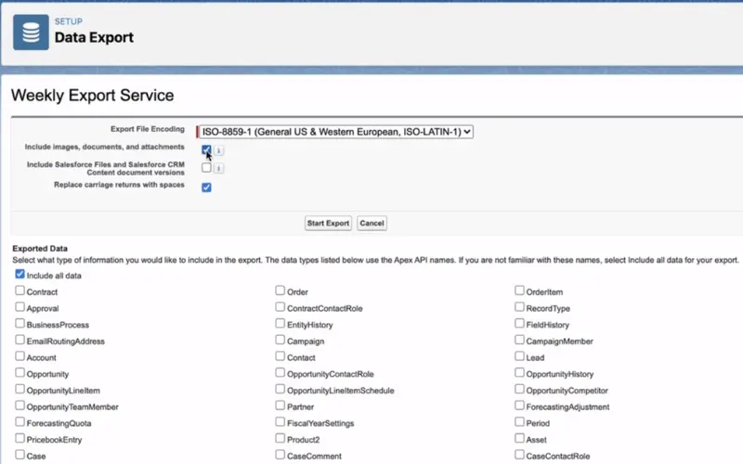Image resolution: width=743 pixels, height=464 pixels.
Task: Tick the OpportunityCompetitor checkbox
Action: [x=519, y=389]
